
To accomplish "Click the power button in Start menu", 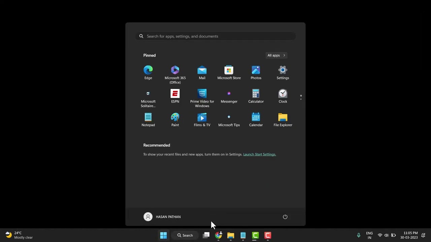I will (285, 217).
